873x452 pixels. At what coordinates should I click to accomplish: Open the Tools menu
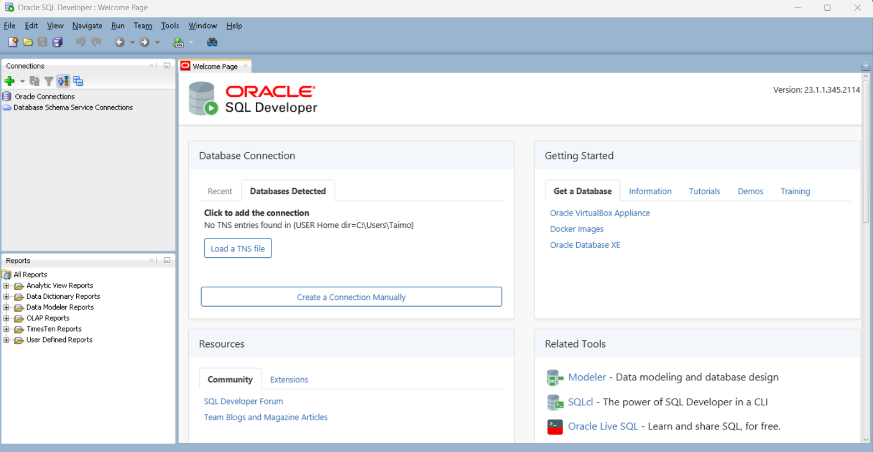(170, 26)
